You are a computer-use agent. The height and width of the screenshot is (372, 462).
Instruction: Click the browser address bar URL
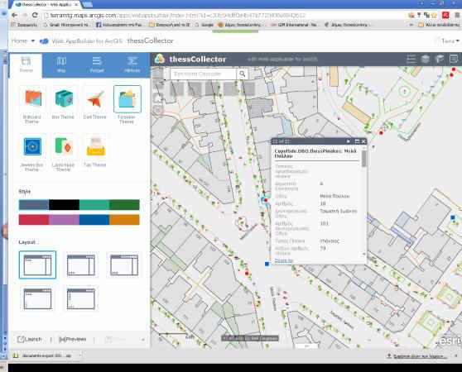177,15
